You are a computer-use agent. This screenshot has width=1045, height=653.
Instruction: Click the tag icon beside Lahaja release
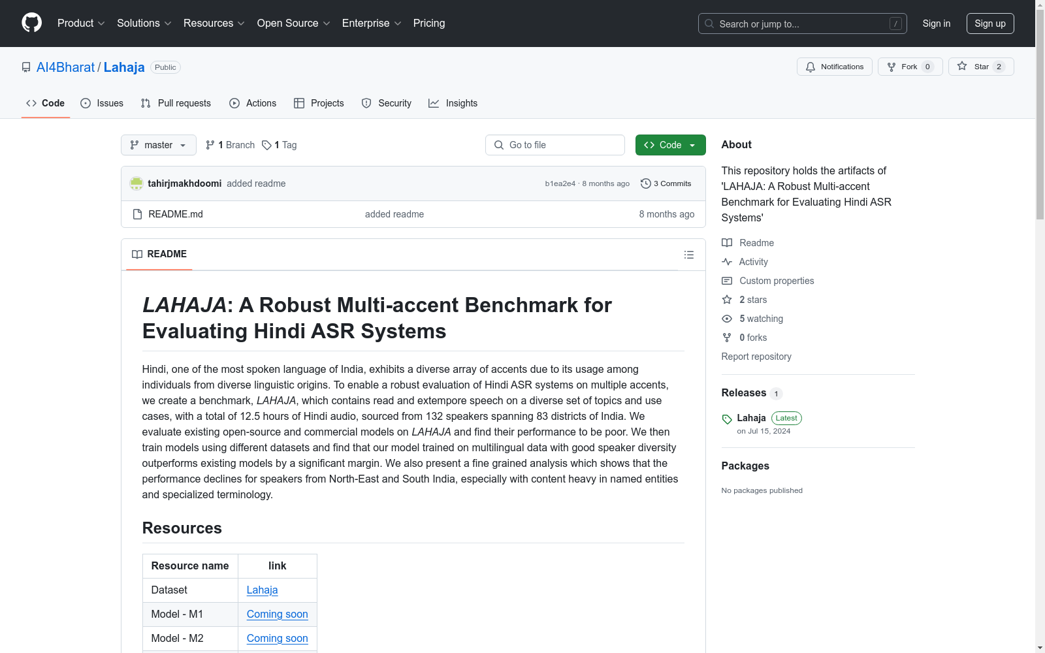pos(727,419)
